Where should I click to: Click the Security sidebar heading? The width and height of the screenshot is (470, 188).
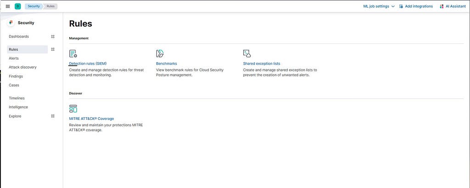26,23
